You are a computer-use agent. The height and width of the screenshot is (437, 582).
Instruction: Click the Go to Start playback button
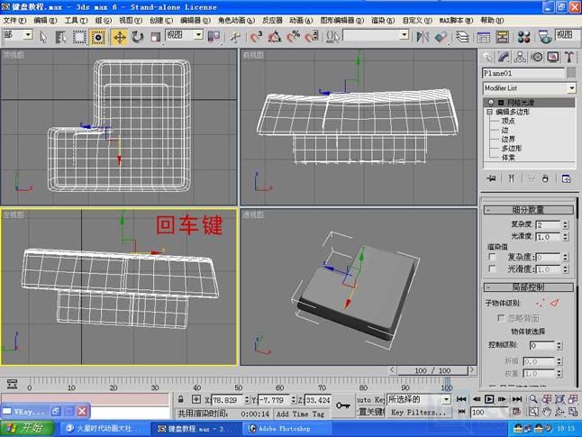pos(461,399)
